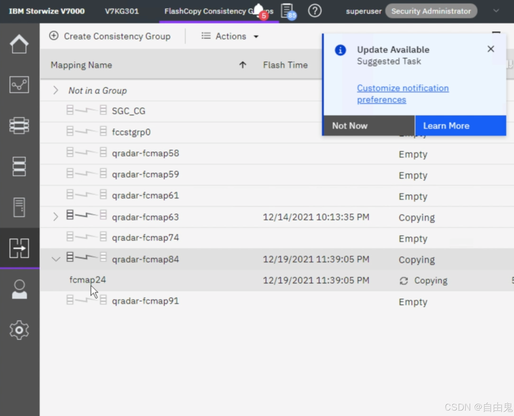Click the Copying status of fcmap24

[431, 281]
